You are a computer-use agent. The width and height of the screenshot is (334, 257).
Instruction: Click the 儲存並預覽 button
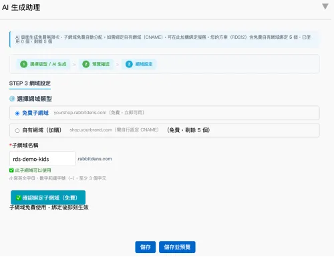coord(177,247)
